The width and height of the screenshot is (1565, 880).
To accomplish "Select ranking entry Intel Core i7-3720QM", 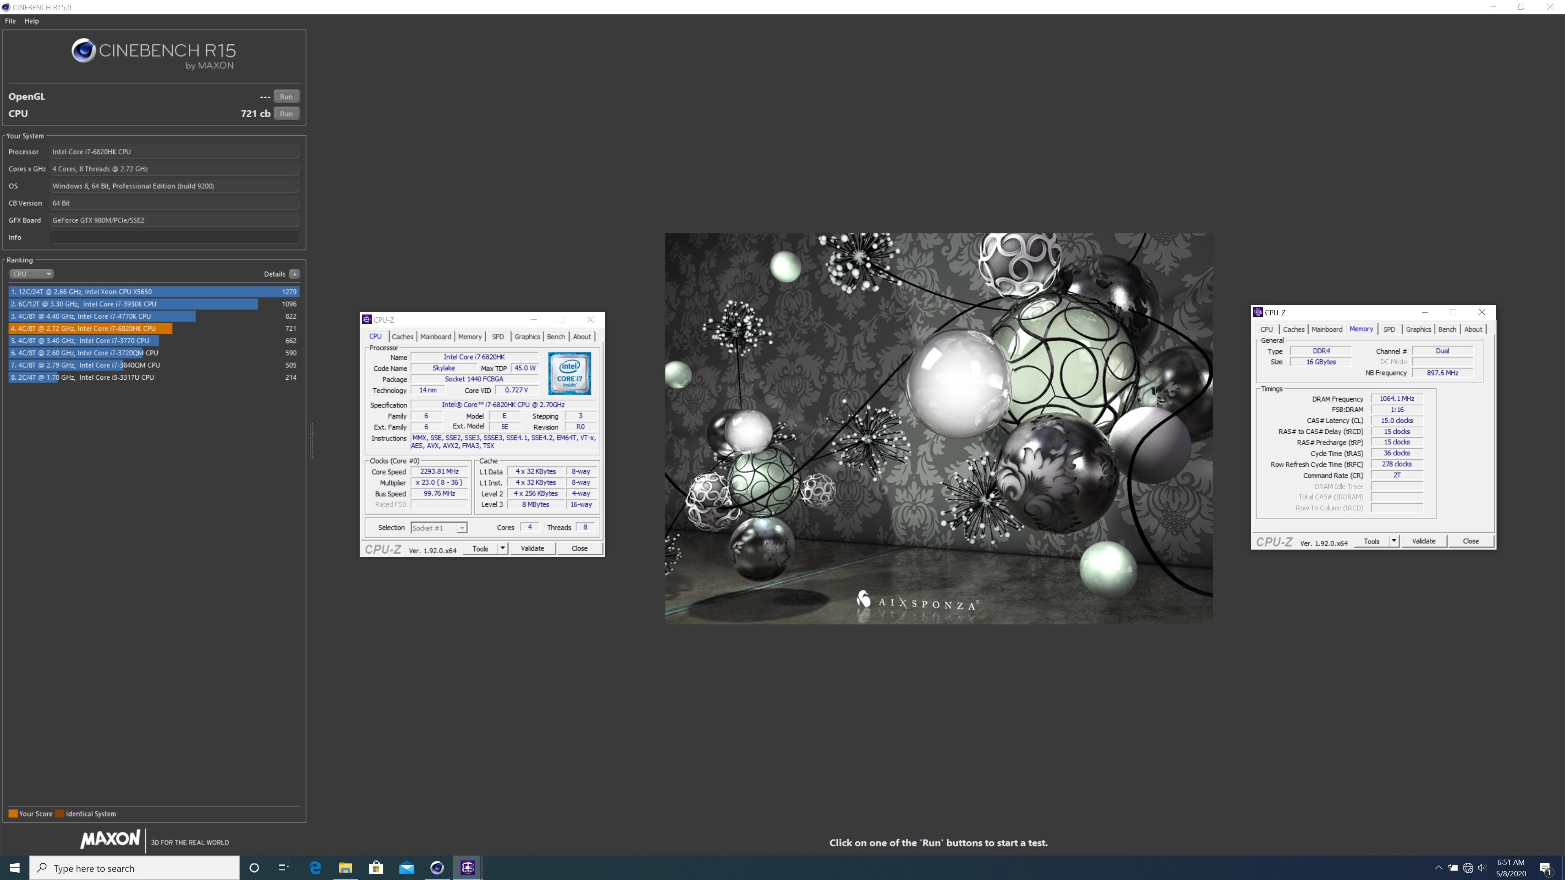I will click(x=154, y=353).
